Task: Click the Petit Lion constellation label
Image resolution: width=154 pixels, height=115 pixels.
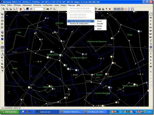Action: (59, 23)
